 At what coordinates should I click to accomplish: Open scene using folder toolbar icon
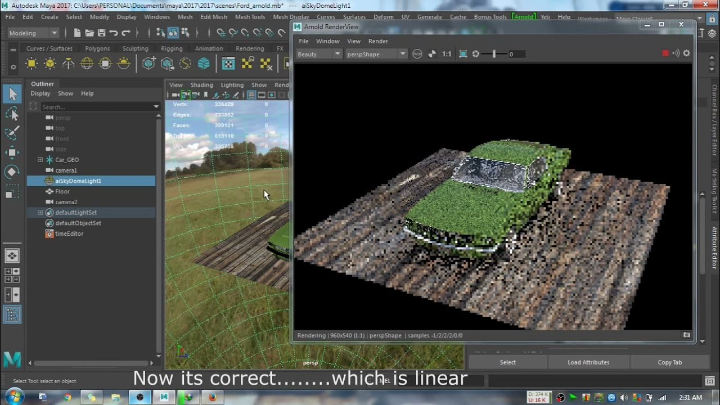[x=89, y=33]
